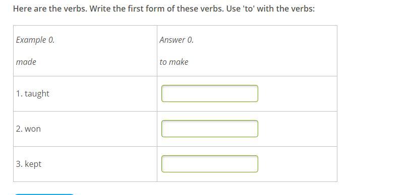Select the answer box for 'kept'
Viewport: 408px width, 195px height.
click(210, 164)
